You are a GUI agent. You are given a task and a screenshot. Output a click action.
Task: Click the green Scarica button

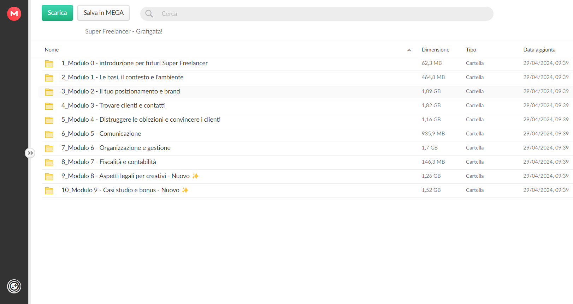[57, 13]
